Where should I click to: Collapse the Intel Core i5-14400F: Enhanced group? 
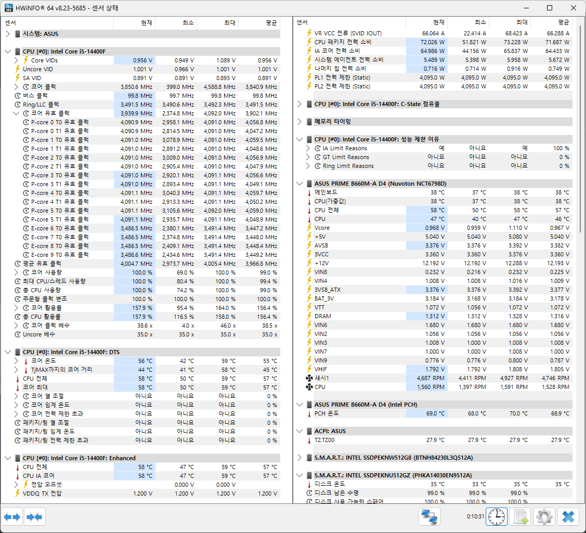click(8, 458)
